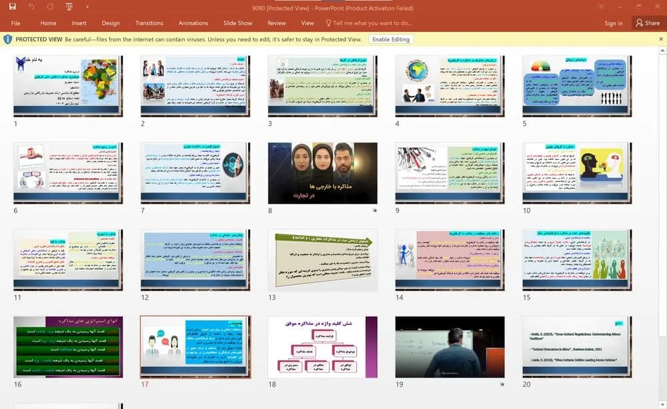The image size is (667, 409).
Task: Select slide 7 thumbnail
Action: pos(195,173)
